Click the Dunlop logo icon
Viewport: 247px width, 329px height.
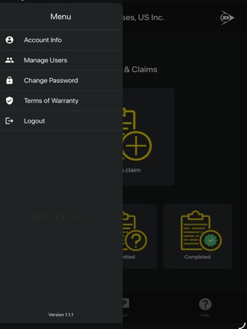point(227,18)
